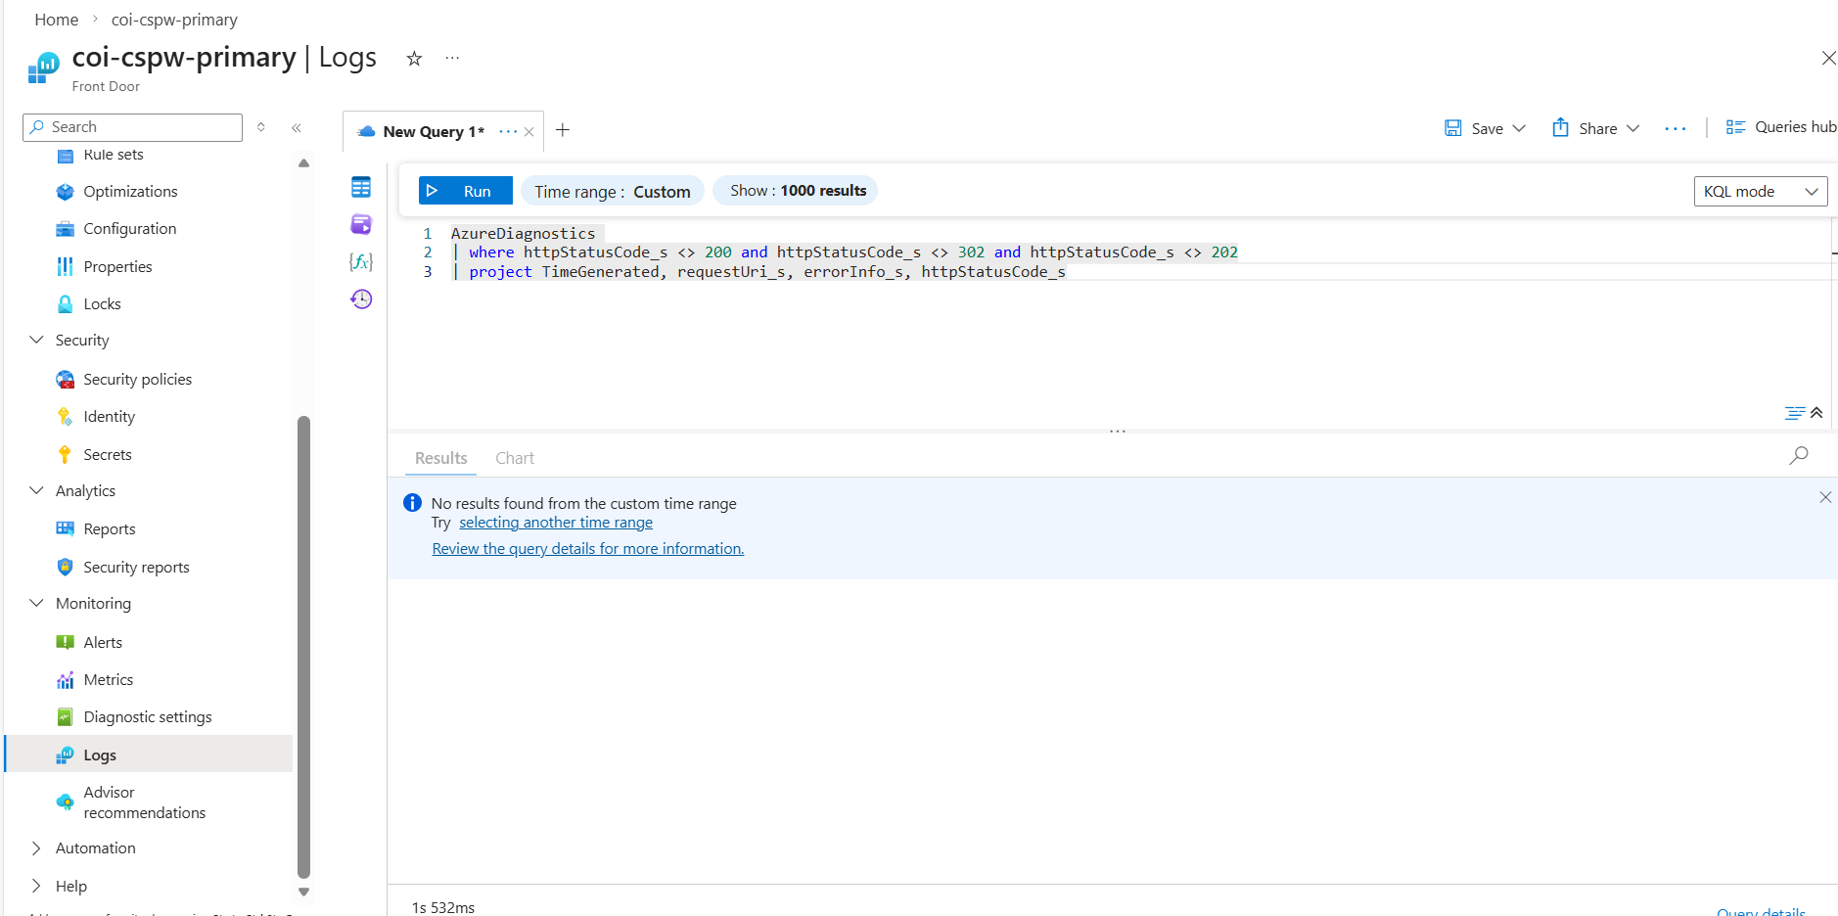This screenshot has height=916, width=1838.
Task: Close the New Query 1 tab
Action: (529, 132)
